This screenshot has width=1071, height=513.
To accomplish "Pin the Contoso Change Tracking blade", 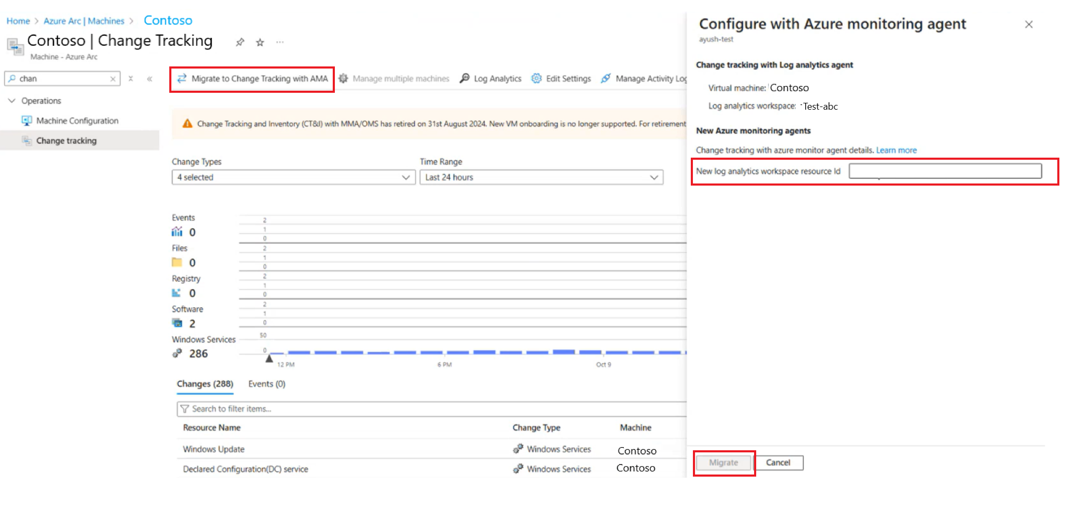I will [240, 42].
